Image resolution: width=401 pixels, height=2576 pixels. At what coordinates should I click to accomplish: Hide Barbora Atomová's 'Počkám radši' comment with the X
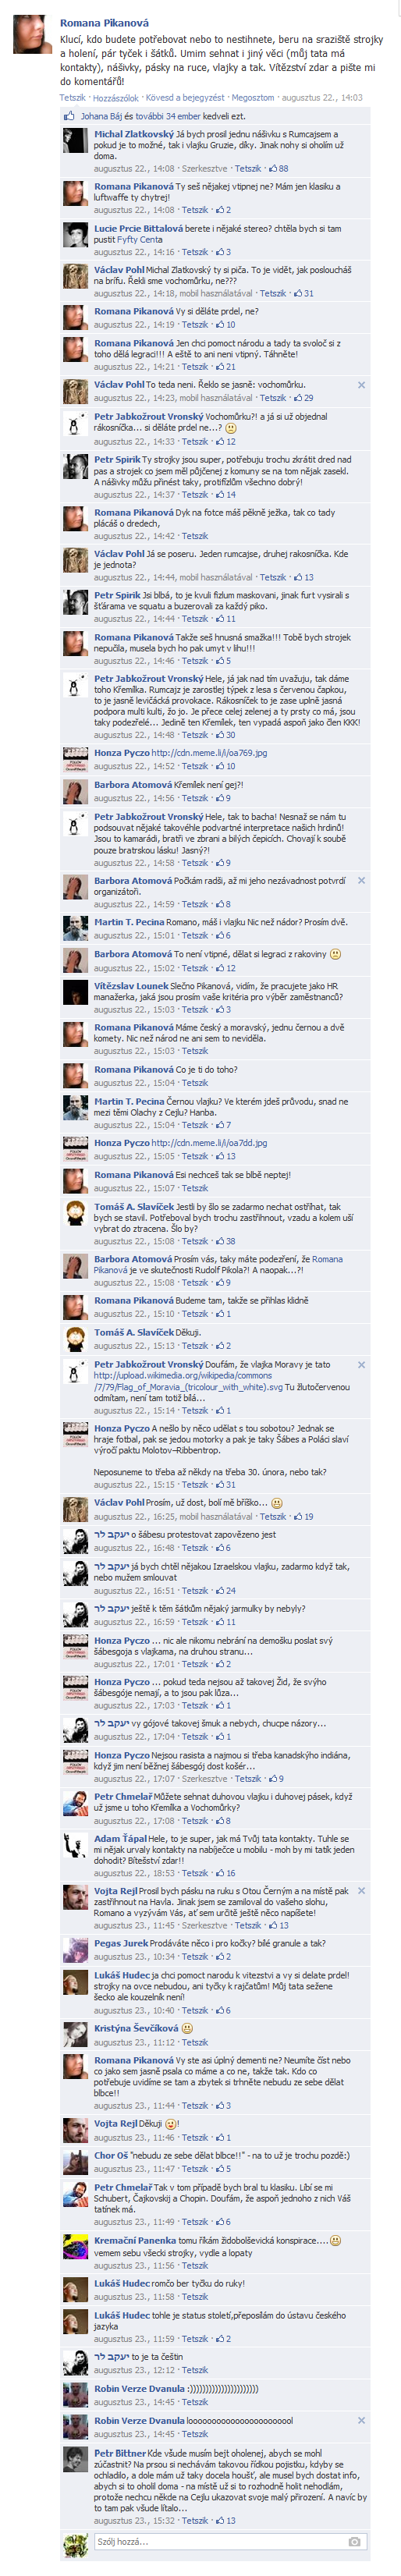(361, 881)
